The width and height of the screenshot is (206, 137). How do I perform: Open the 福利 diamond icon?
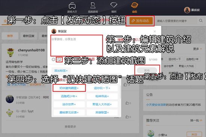(114, 5)
